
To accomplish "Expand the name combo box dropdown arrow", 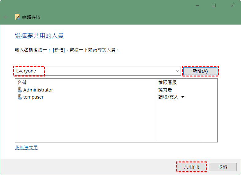I will pos(177,71).
